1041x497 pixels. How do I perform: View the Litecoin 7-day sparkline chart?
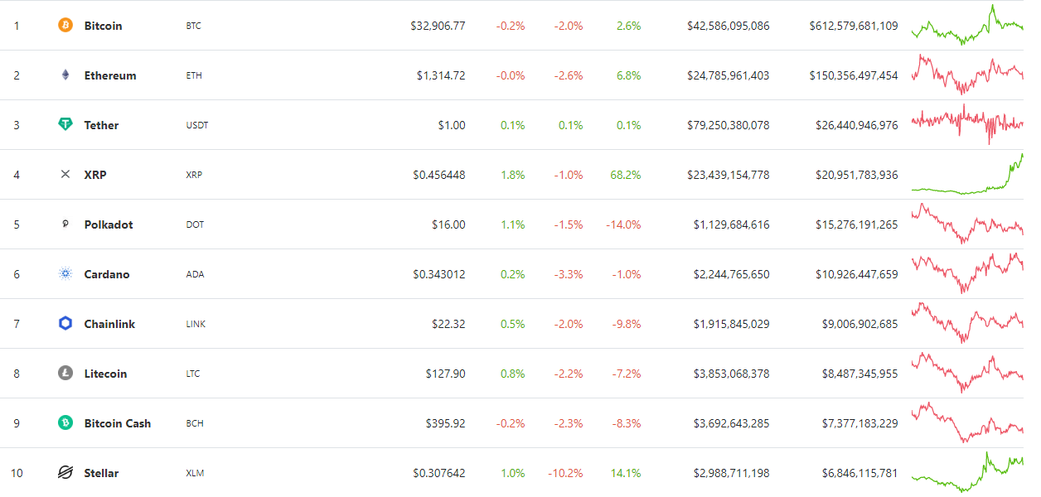tap(967, 373)
